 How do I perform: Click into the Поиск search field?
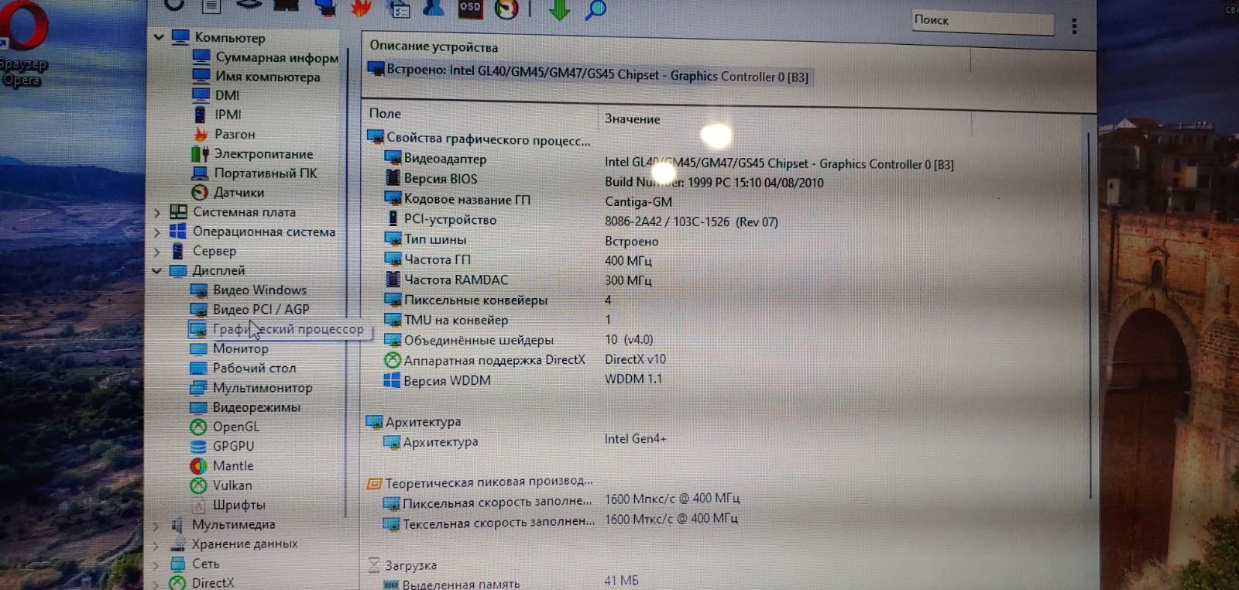[x=982, y=22]
